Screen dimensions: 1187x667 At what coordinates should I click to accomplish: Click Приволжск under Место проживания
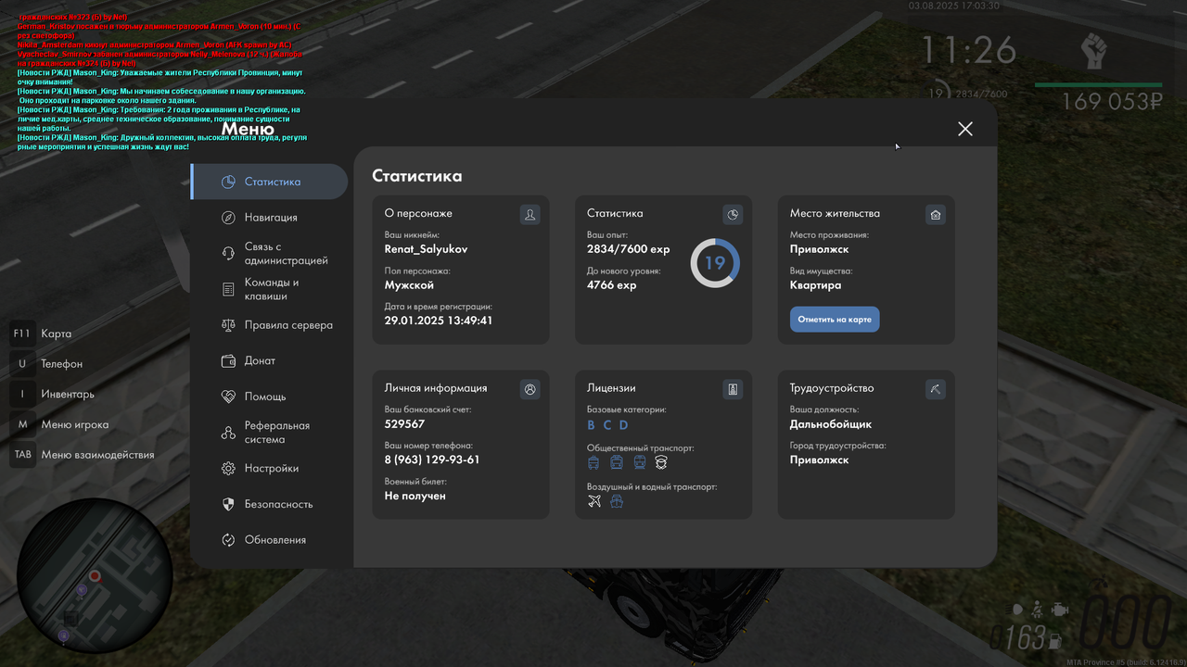[x=820, y=249]
